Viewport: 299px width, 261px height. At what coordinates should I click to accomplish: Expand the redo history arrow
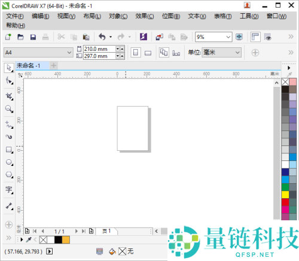tap(129, 37)
